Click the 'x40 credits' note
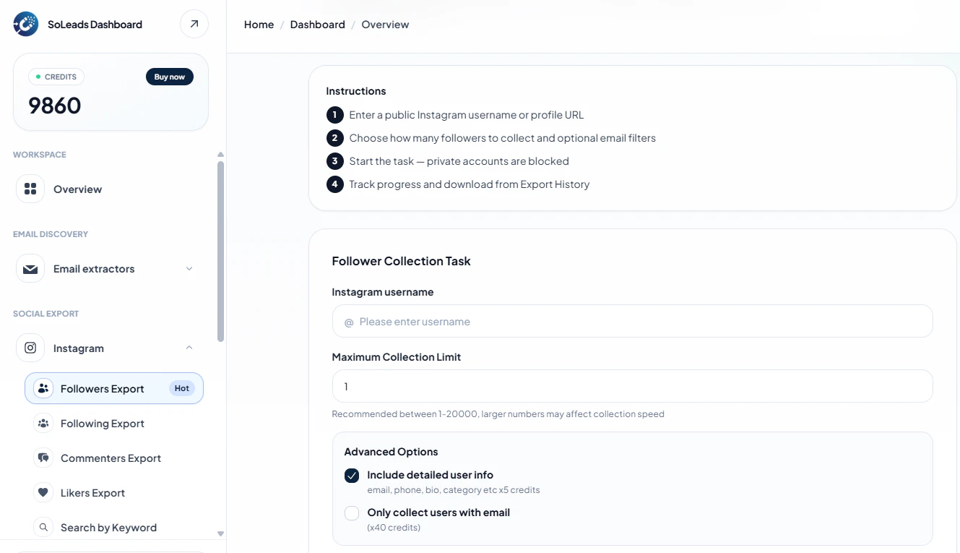 point(394,527)
